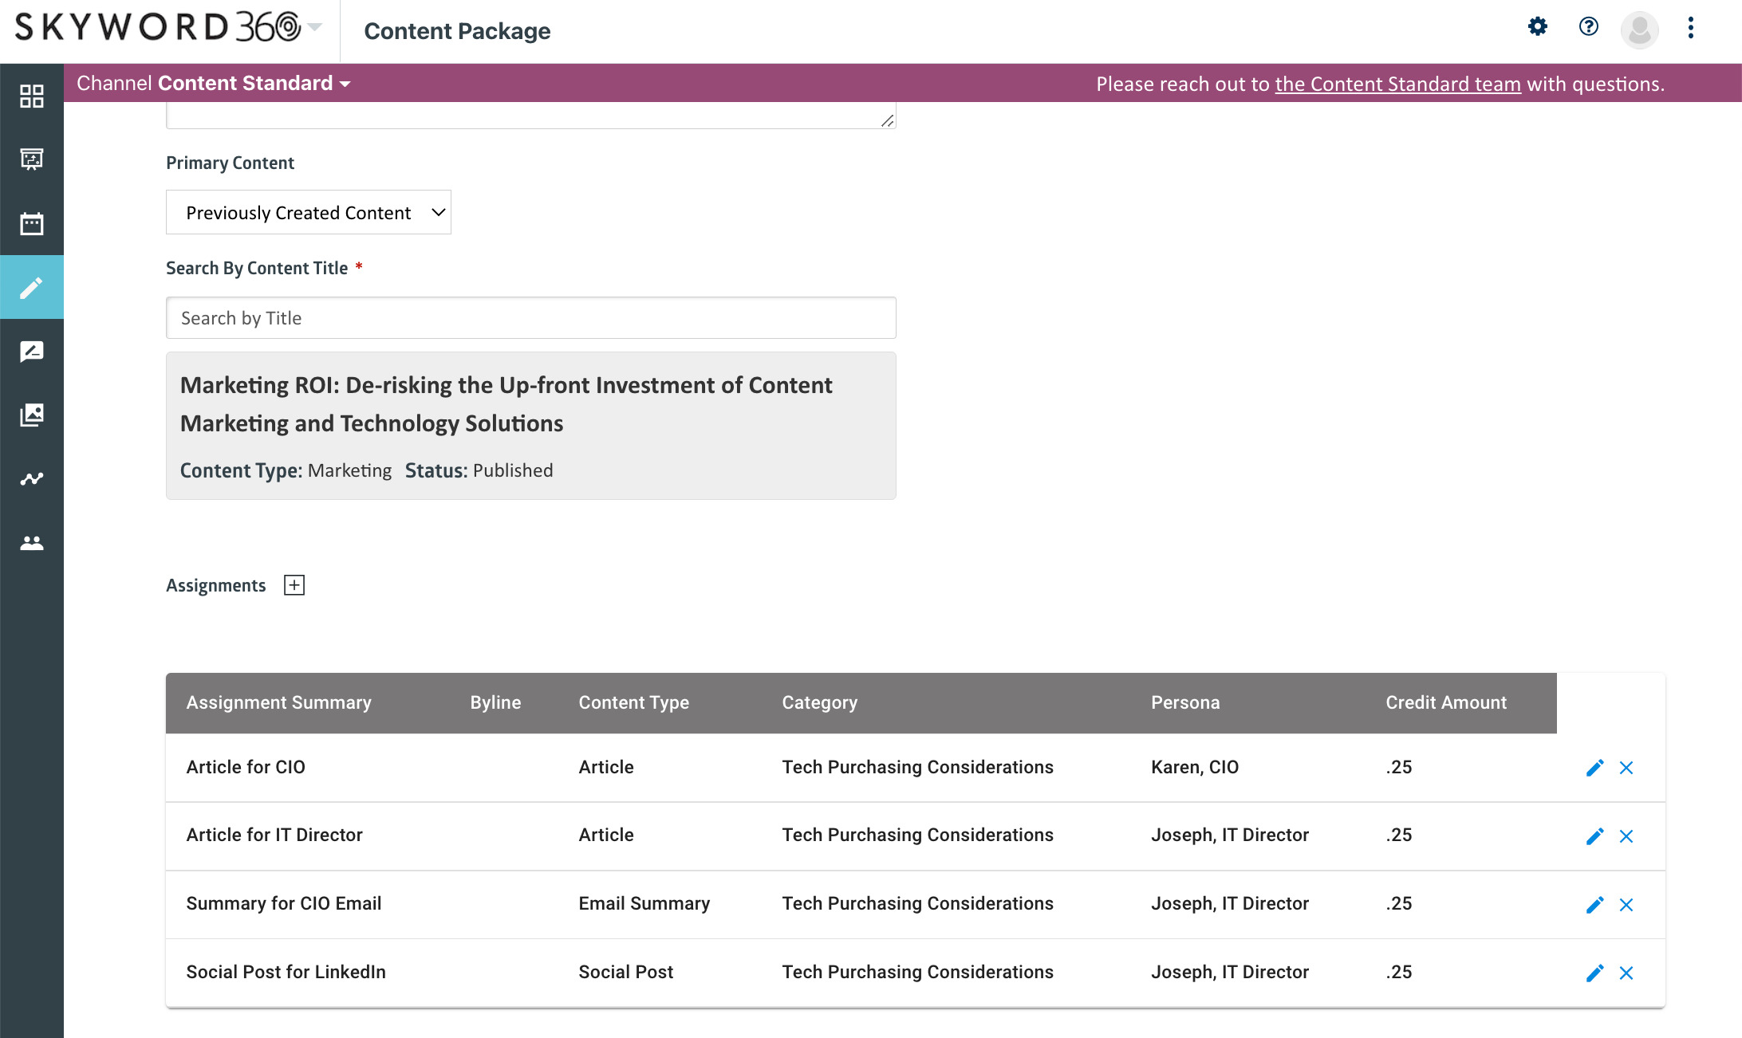Image resolution: width=1742 pixels, height=1038 pixels.
Task: Edit the Summary for CIO Email assignment
Action: [x=1594, y=905]
